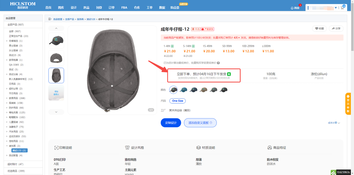Image resolution: width=354 pixels, height=175 pixels.
Task: Click the help icon on 添加自定义底板 button
Action: point(211,123)
